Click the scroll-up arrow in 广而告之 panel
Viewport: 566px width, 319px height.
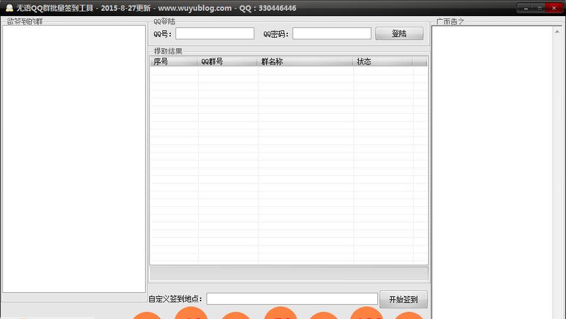pyautogui.click(x=557, y=31)
